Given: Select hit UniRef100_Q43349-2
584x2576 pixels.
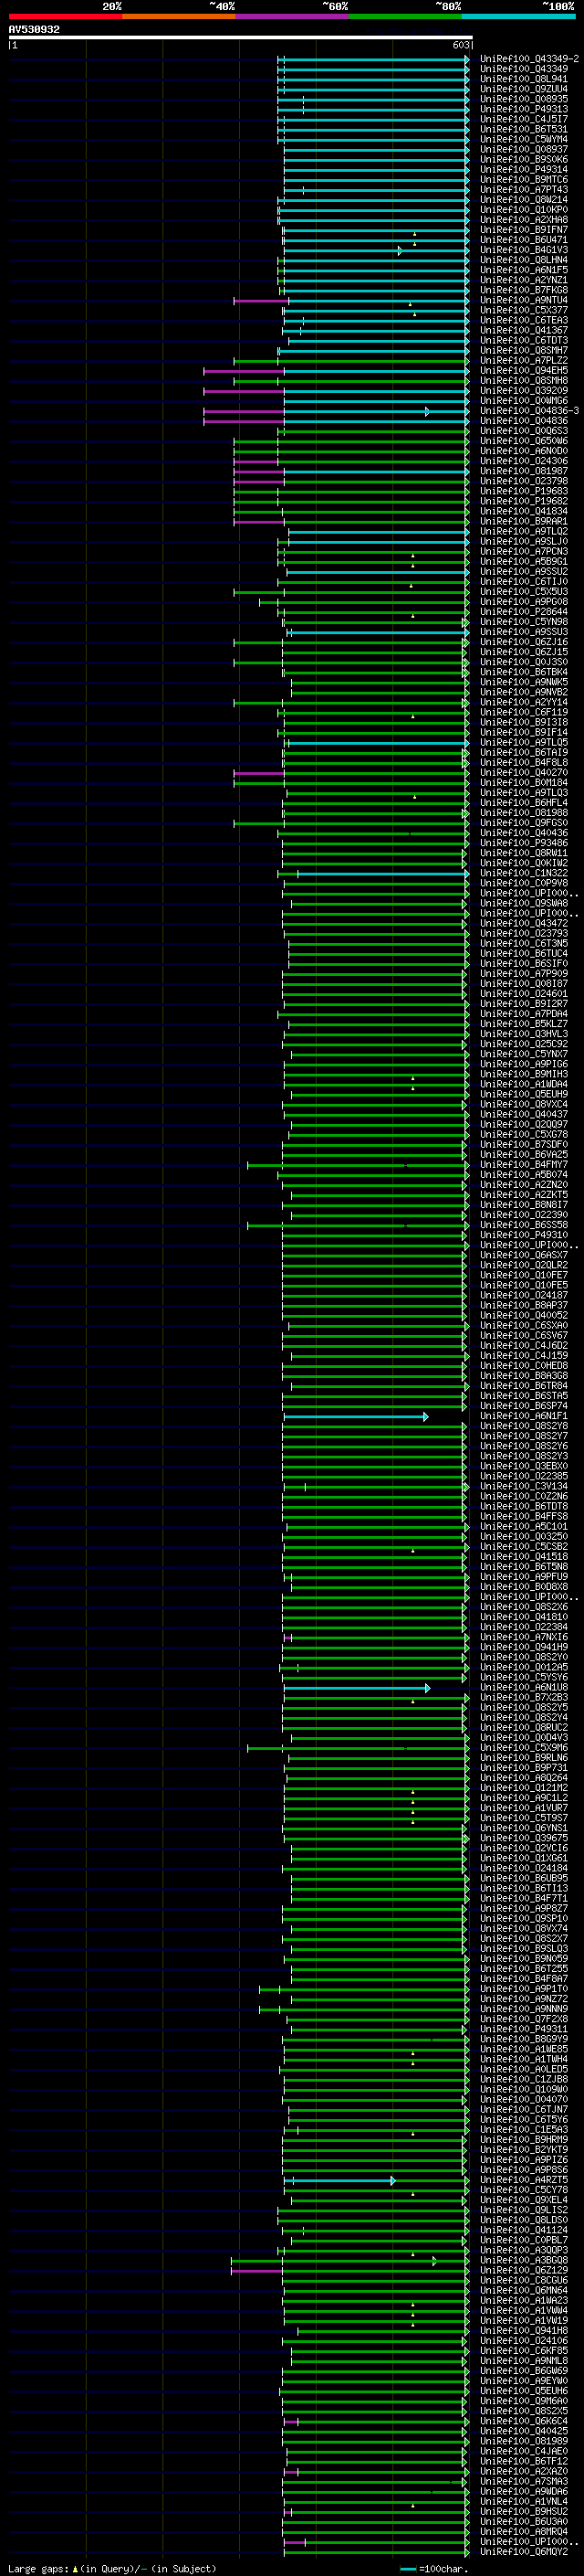Looking at the screenshot, I should coord(529,59).
